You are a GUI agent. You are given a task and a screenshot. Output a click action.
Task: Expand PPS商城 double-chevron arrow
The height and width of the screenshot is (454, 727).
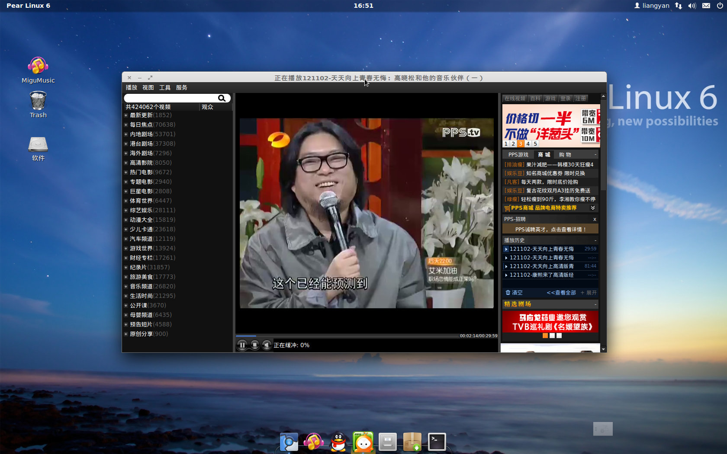593,208
